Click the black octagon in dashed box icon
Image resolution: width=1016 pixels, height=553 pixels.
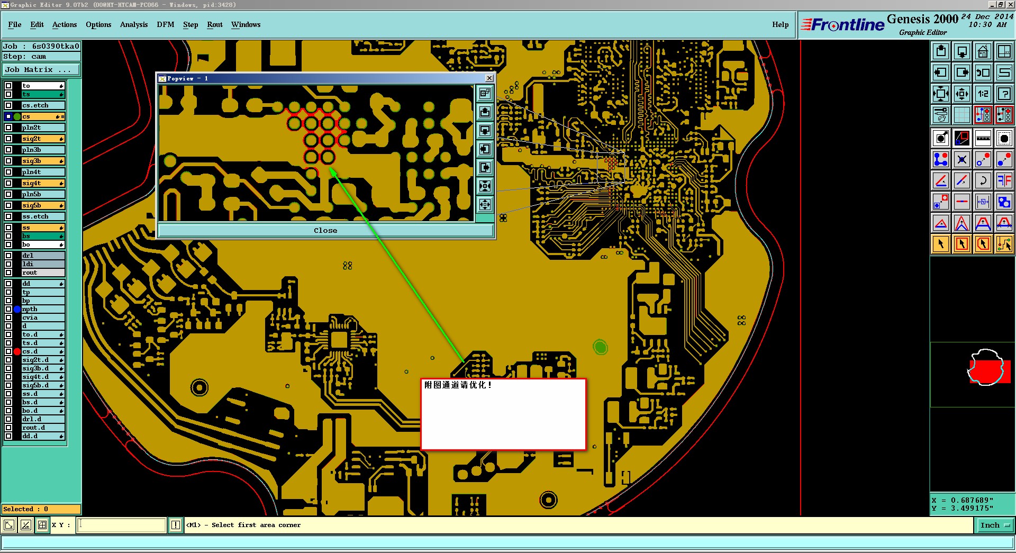tap(1004, 139)
